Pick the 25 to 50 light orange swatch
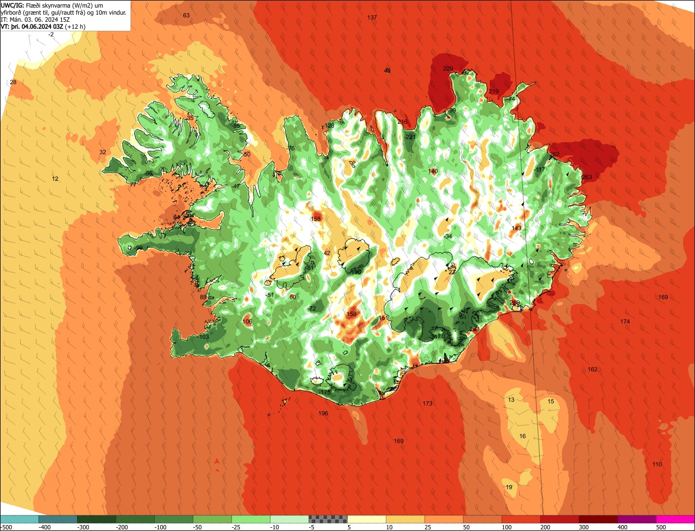This screenshot has width=695, height=531. click(x=444, y=519)
